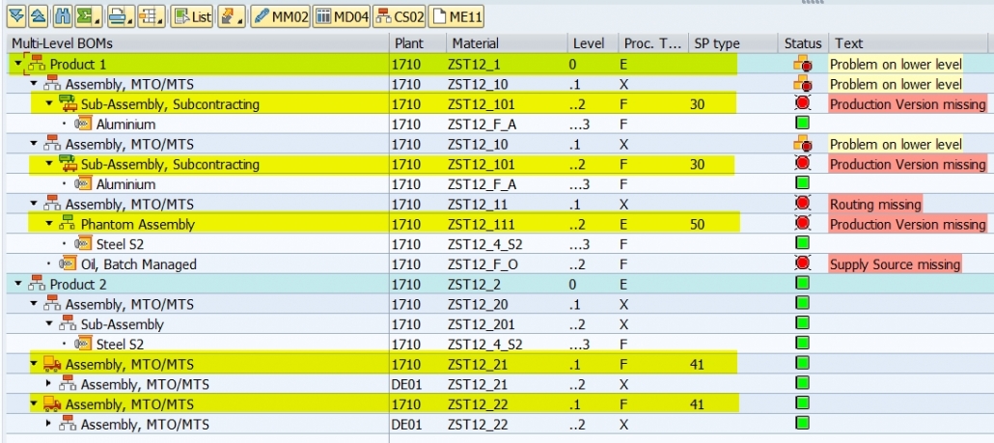This screenshot has width=994, height=443.
Task: Click the truck icon on 1710 ZST12_21 row
Action: (52, 365)
